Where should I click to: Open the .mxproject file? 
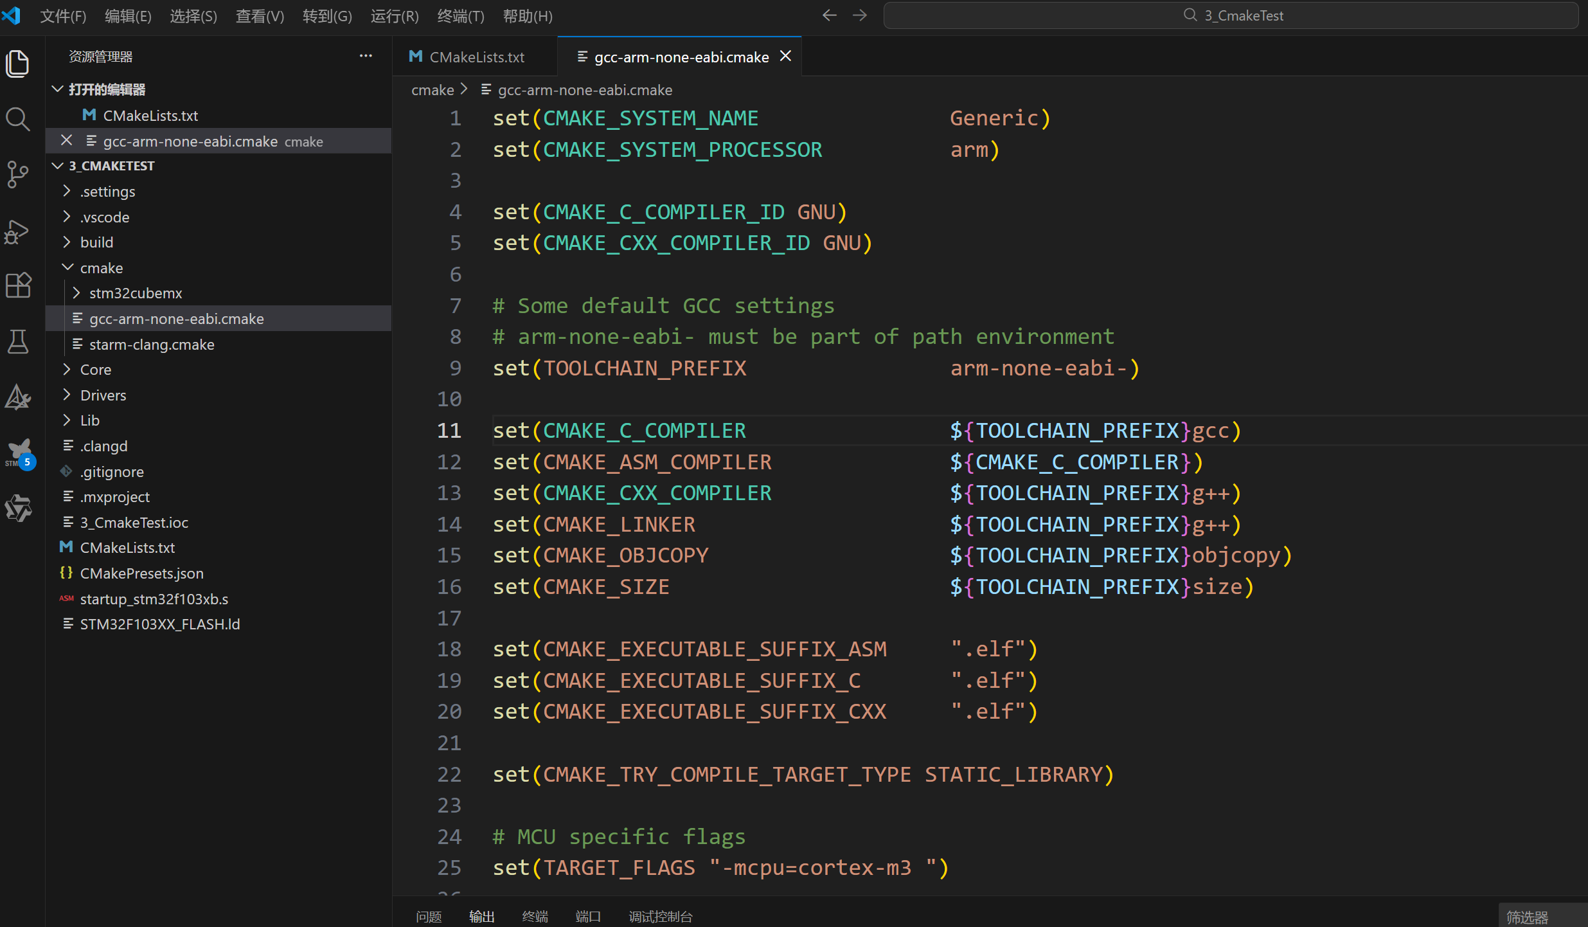219,497
